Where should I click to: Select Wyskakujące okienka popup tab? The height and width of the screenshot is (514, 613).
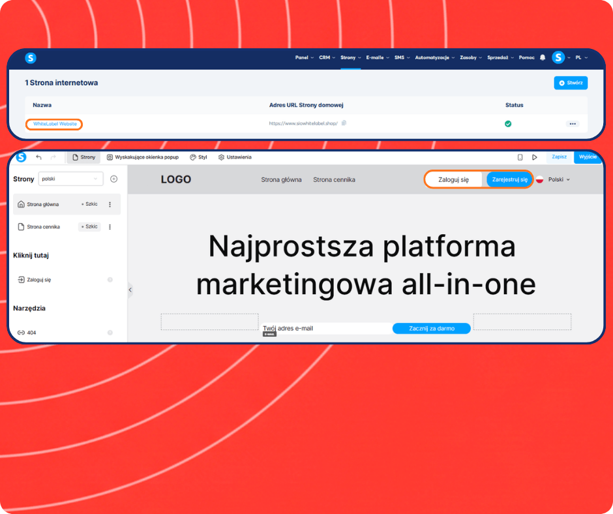(143, 157)
